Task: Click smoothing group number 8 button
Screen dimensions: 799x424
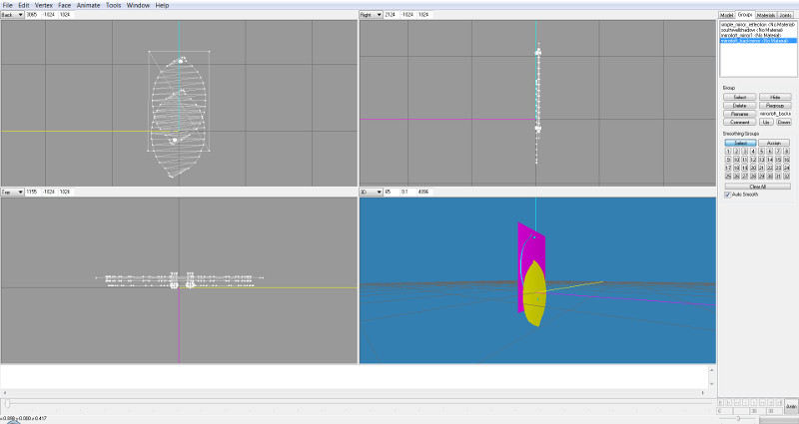Action: (787, 151)
